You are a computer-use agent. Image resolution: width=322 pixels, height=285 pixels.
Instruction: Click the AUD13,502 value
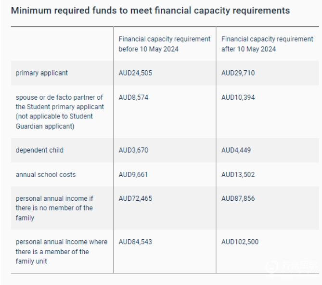(x=238, y=175)
